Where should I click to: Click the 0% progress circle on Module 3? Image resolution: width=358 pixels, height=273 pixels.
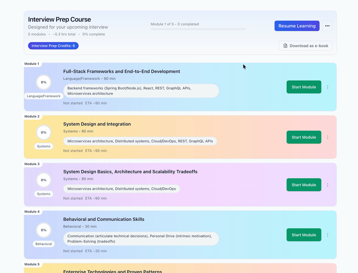(x=44, y=180)
